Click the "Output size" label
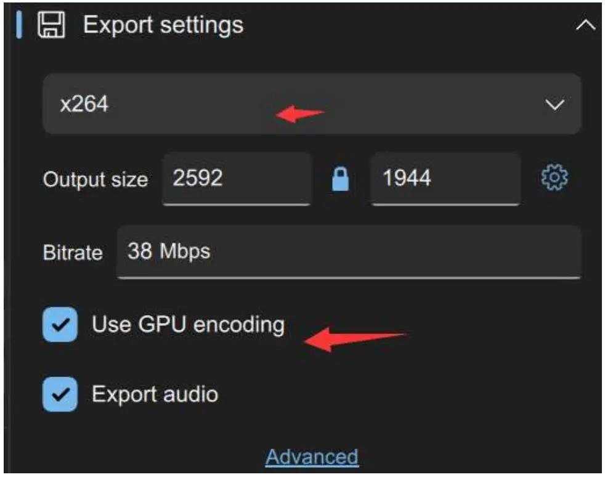The image size is (605, 477). 95,179
